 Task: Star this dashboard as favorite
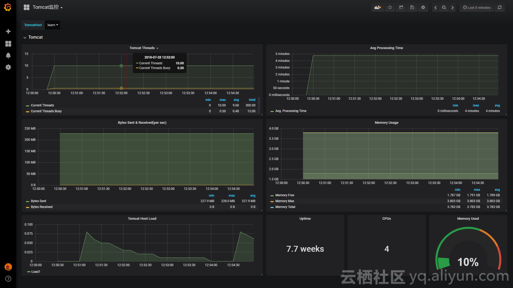(390, 7)
